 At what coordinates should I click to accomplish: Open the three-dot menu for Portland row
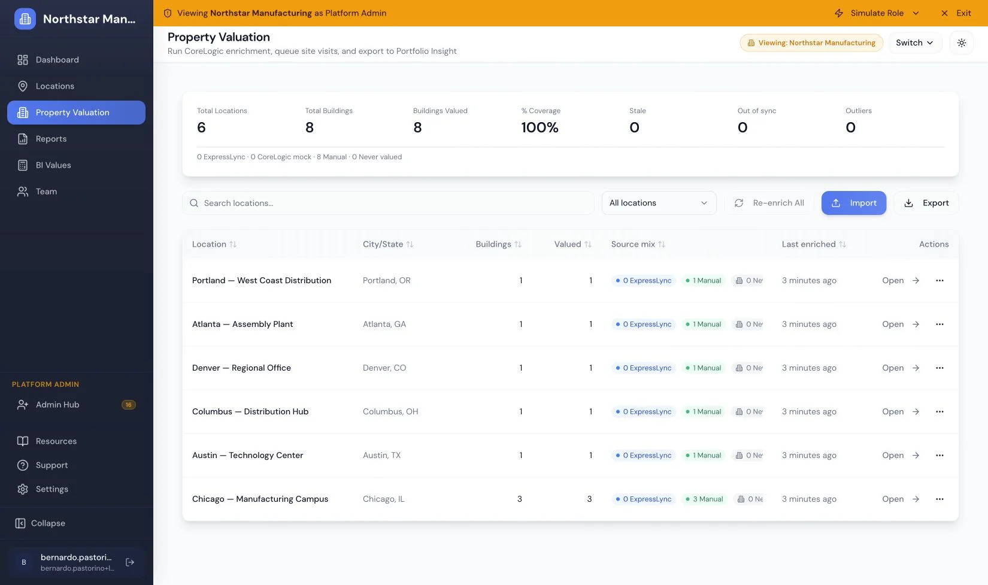click(939, 280)
